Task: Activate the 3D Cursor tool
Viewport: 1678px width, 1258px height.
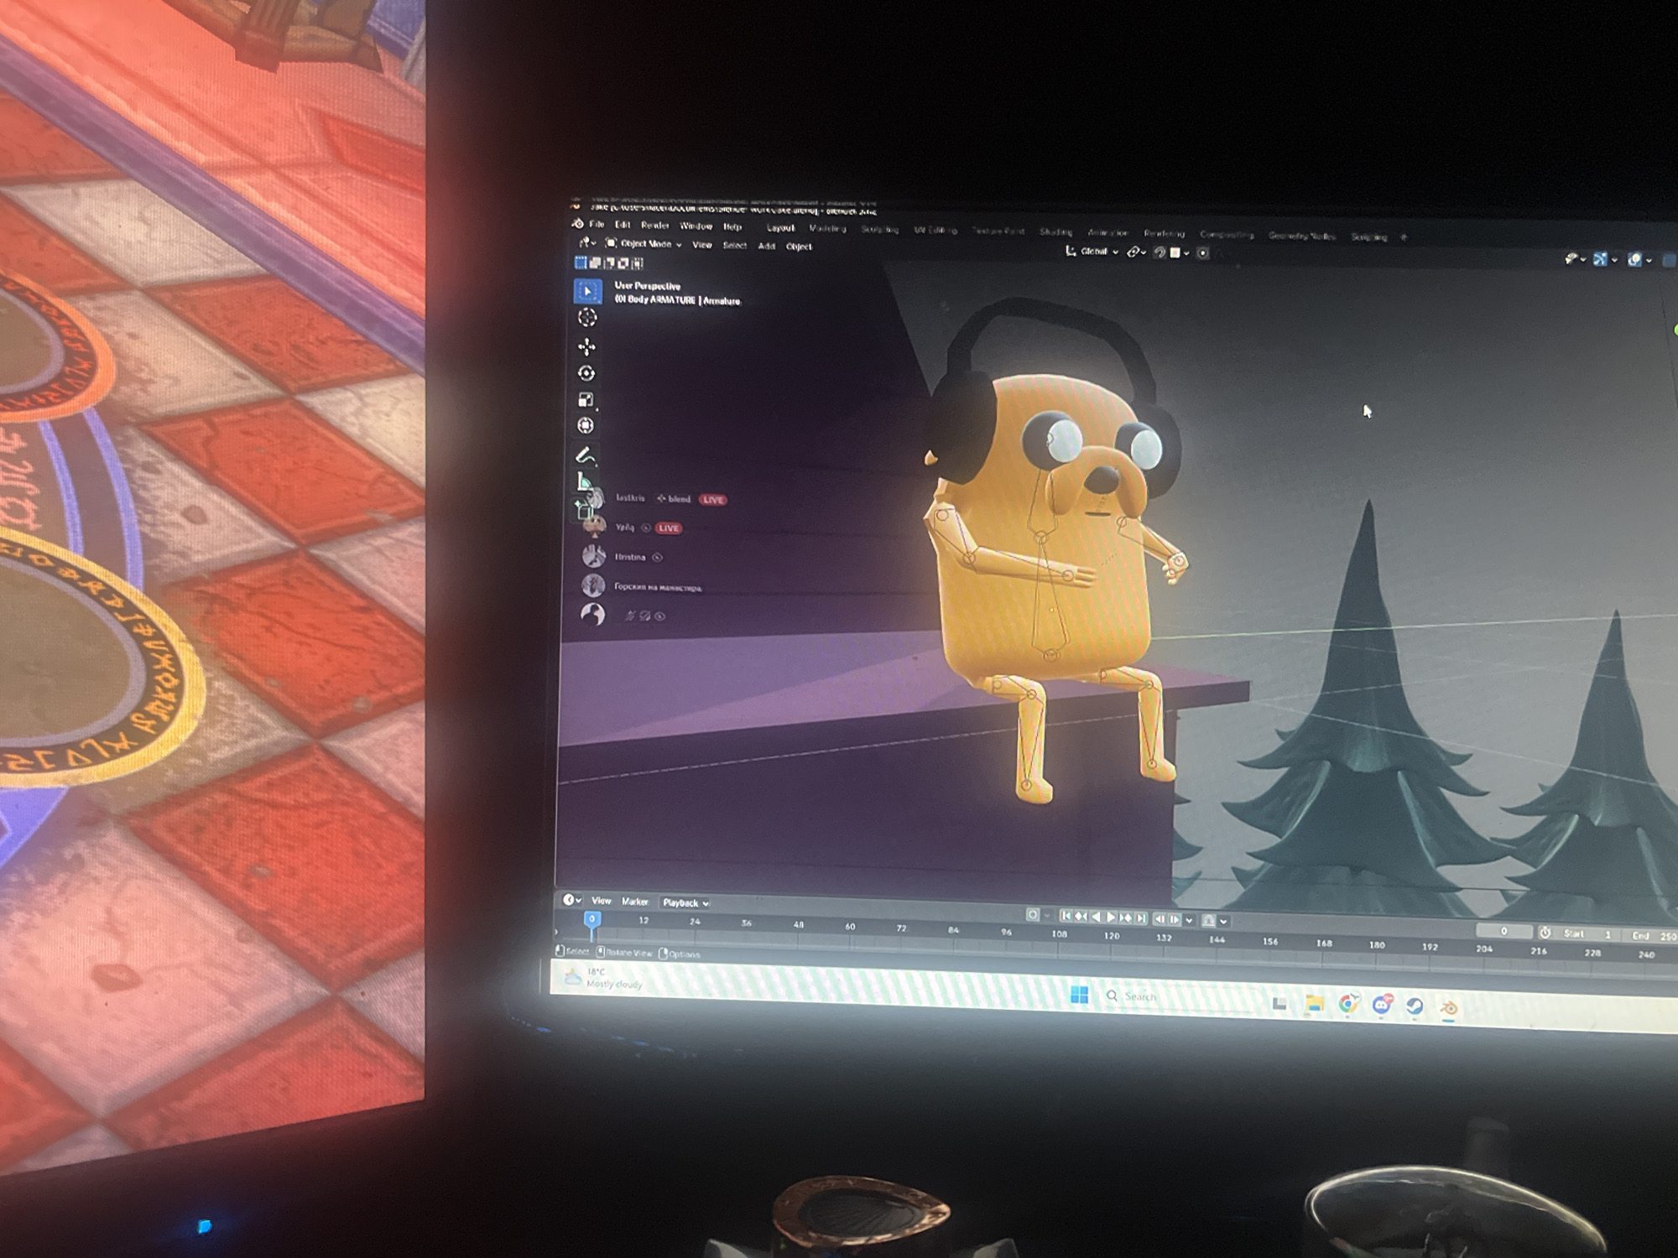Action: [x=587, y=318]
